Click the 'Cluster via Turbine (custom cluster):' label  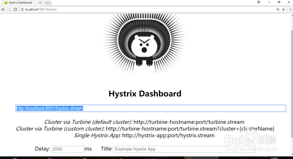60,129
